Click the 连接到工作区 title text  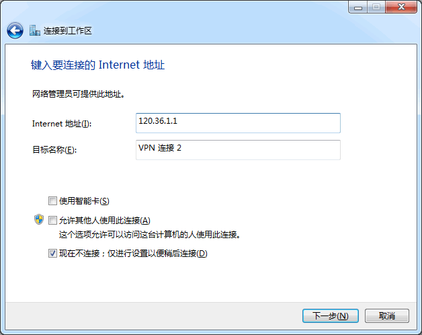point(68,31)
